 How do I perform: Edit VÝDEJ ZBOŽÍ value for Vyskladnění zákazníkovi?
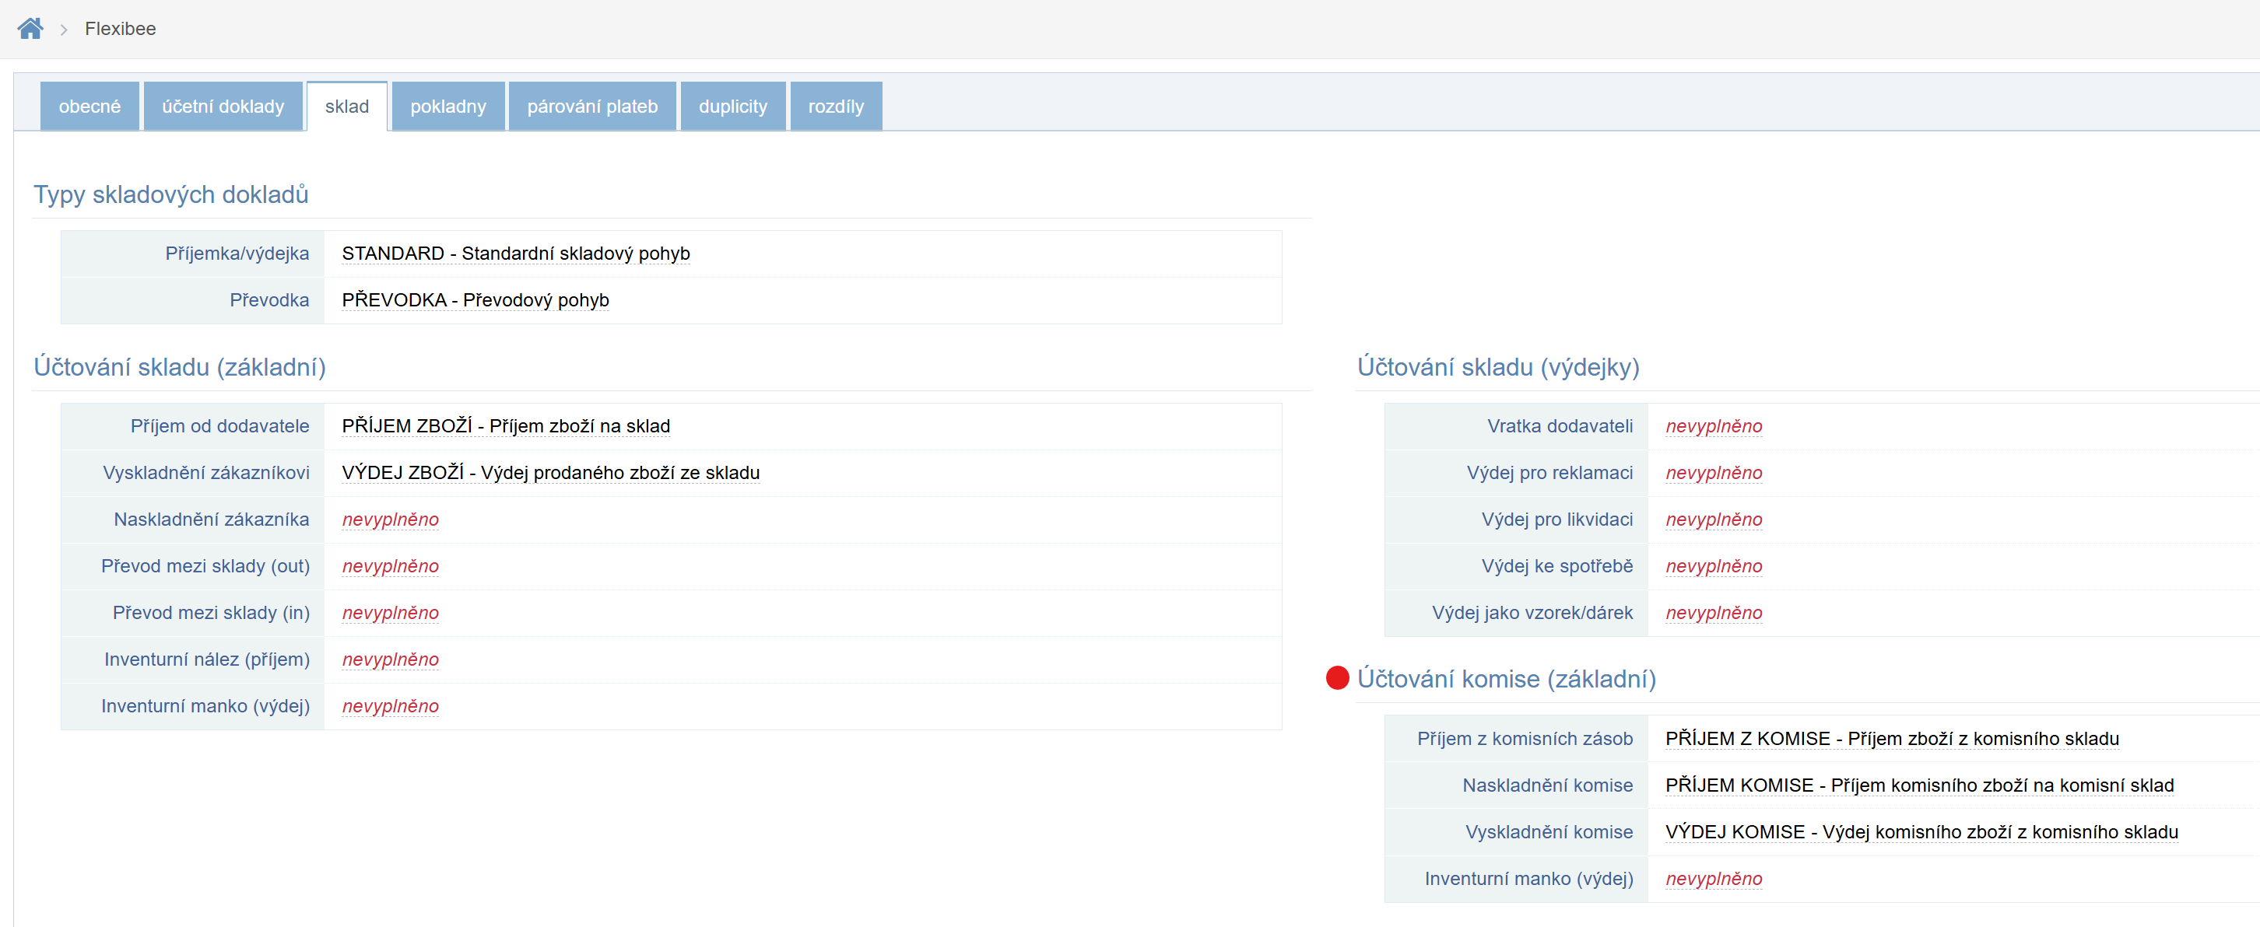coord(550,473)
